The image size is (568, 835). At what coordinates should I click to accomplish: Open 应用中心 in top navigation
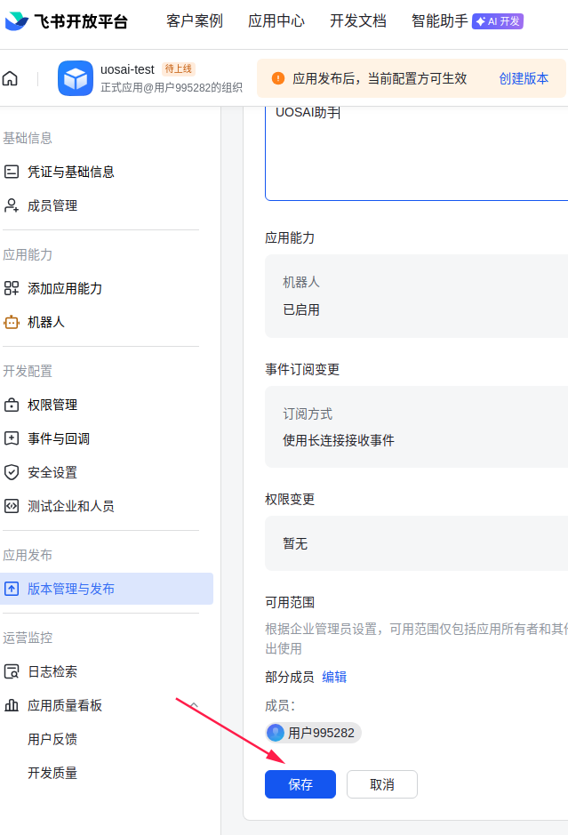tap(276, 20)
